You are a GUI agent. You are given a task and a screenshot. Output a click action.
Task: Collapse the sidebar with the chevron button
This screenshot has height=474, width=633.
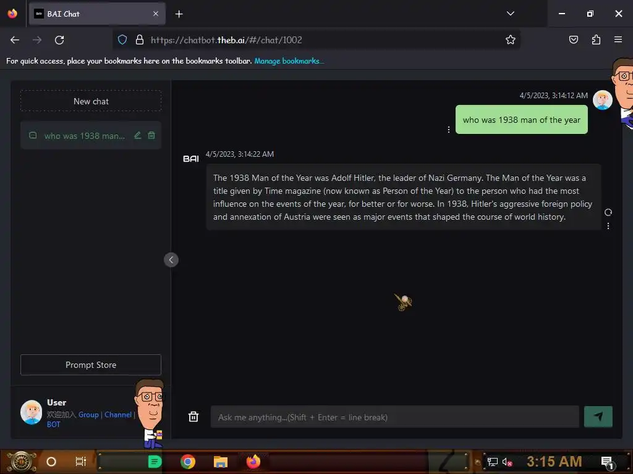(x=171, y=260)
